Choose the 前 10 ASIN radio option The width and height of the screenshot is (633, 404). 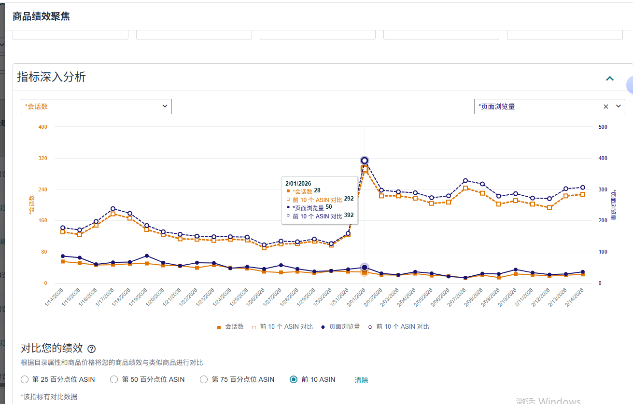point(294,379)
